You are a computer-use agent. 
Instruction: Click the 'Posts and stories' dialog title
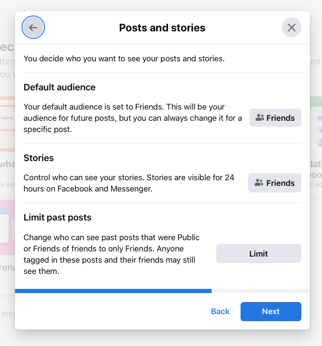[x=162, y=28]
